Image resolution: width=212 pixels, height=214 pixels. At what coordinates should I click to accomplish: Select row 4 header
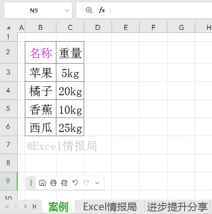point(8,91)
